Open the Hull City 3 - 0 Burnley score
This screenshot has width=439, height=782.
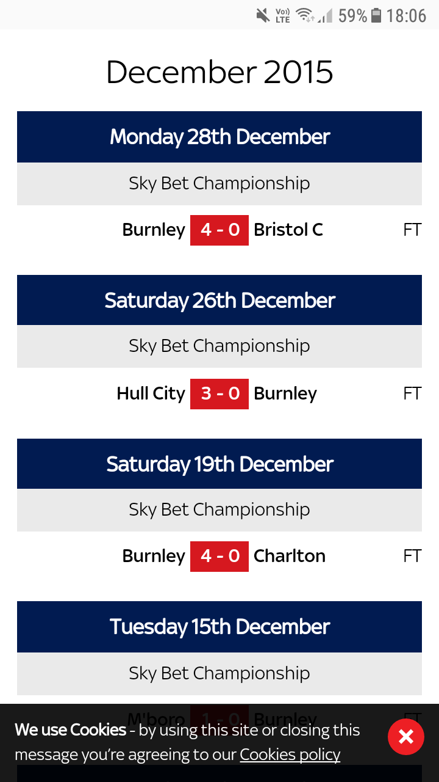click(220, 393)
